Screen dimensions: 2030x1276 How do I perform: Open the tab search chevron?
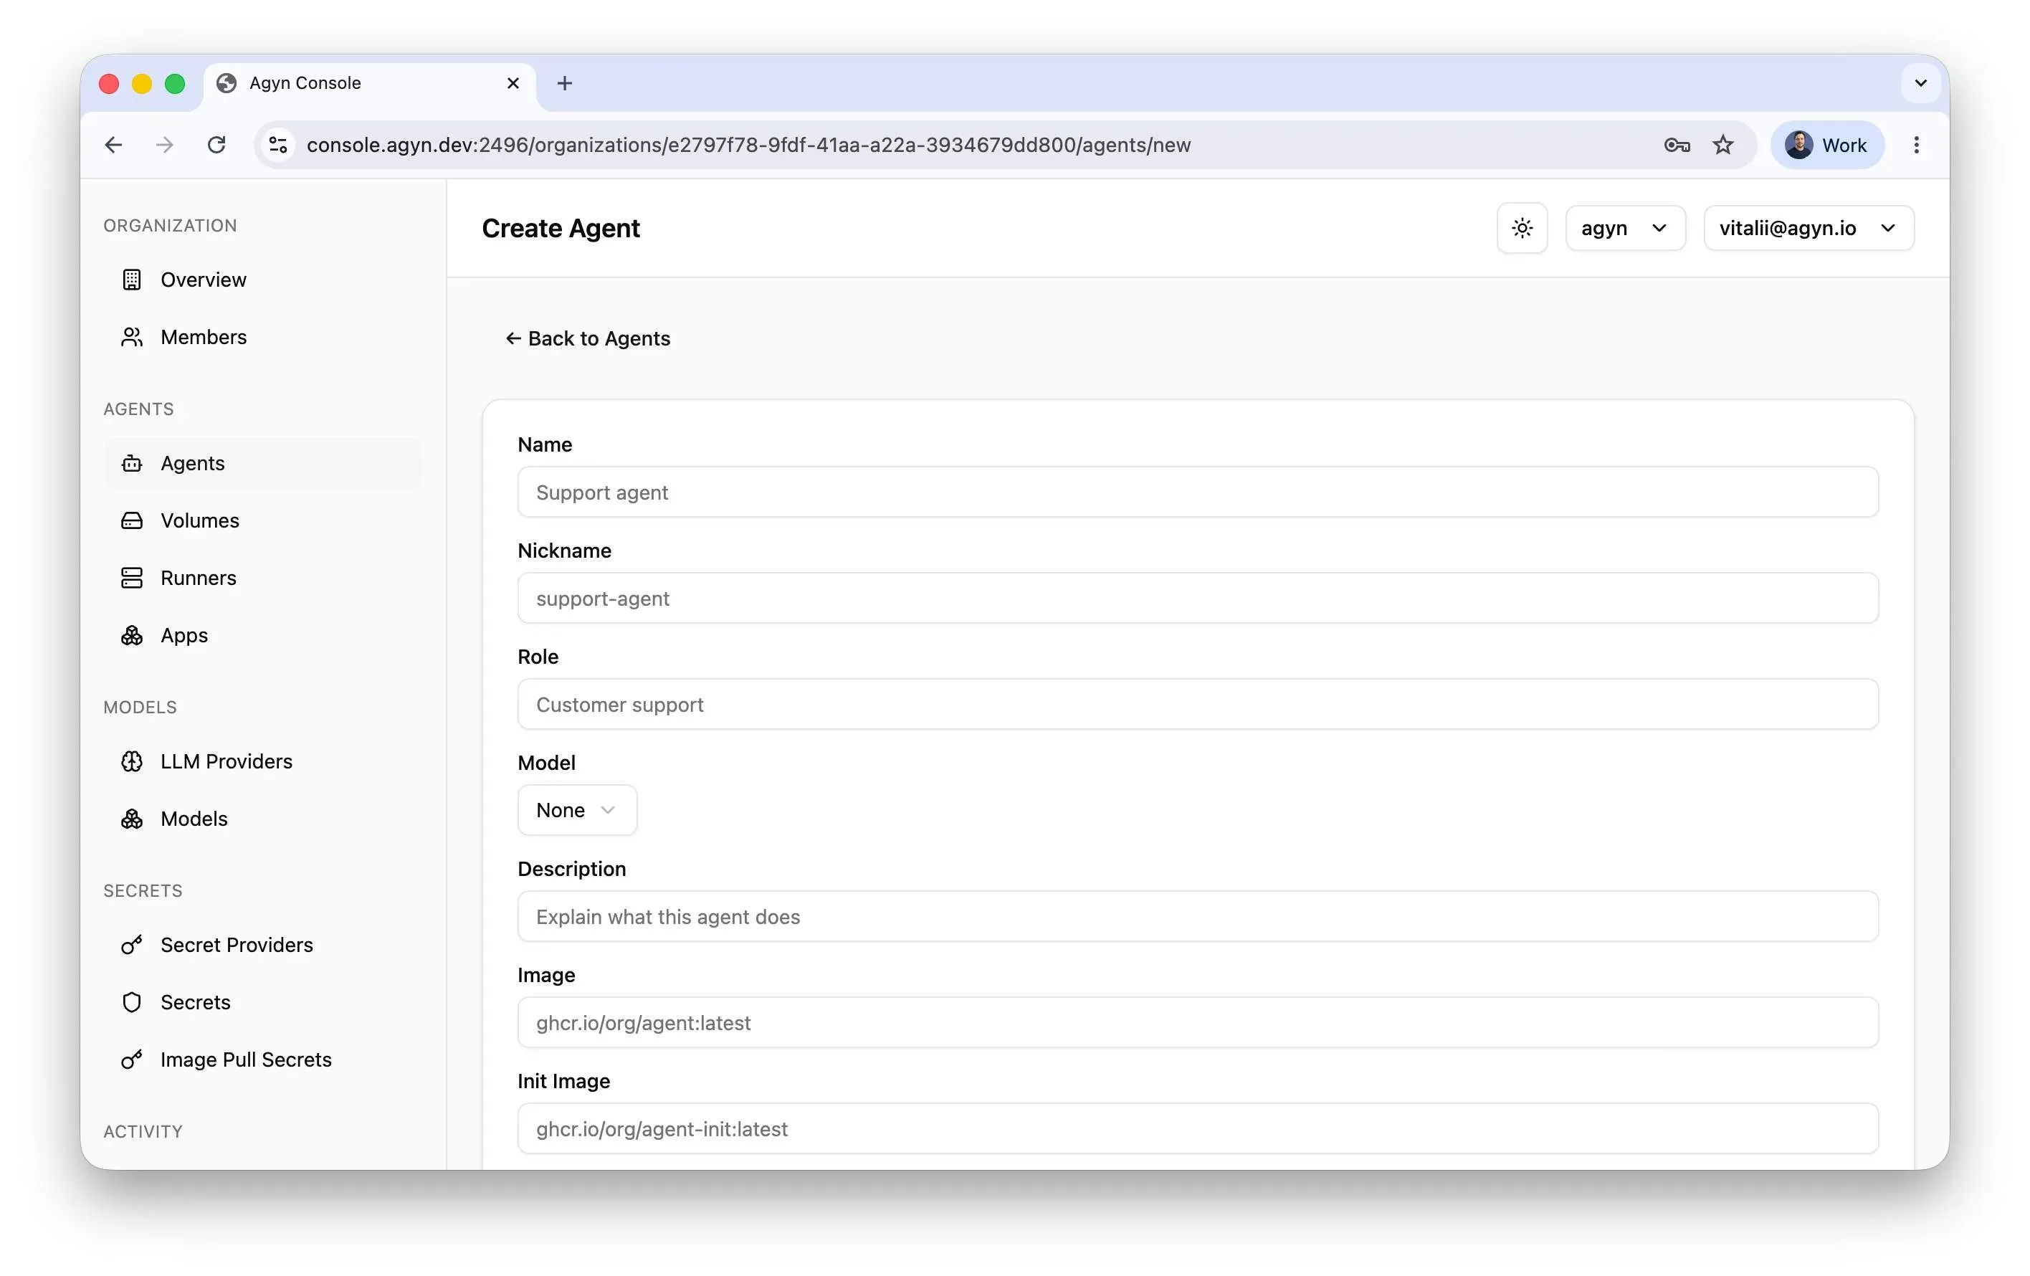1920,82
